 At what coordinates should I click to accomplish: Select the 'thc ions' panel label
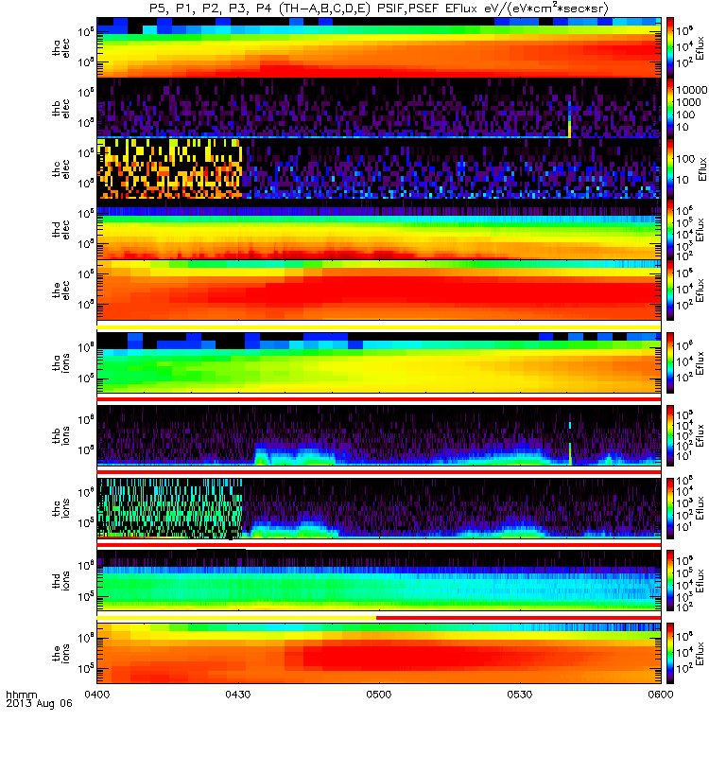61,508
